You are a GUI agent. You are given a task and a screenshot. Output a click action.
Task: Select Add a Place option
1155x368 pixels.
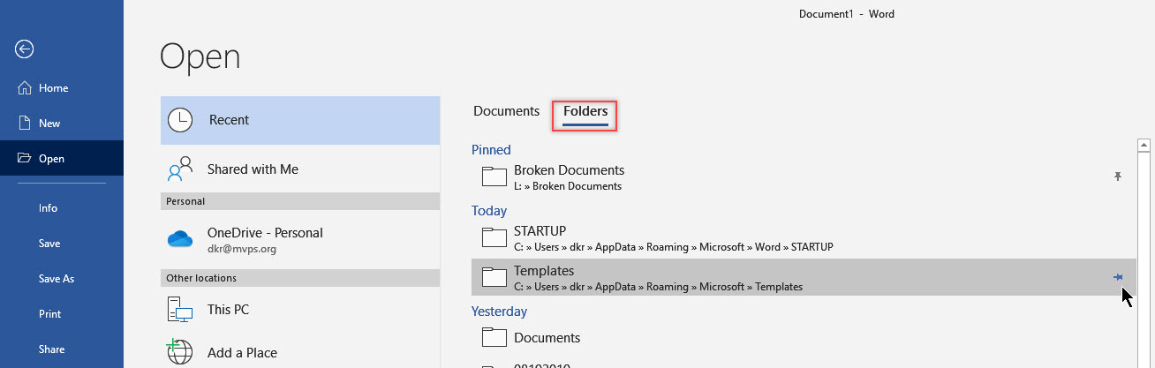pyautogui.click(x=300, y=352)
